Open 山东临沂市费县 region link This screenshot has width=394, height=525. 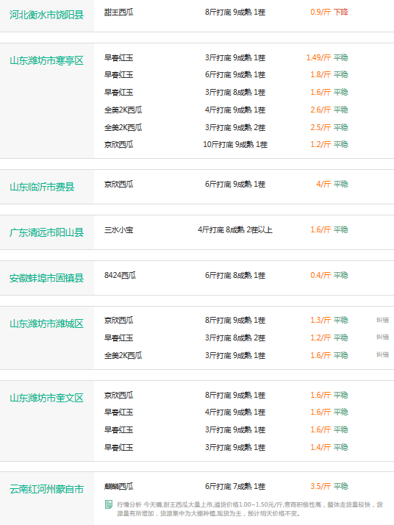coord(42,187)
